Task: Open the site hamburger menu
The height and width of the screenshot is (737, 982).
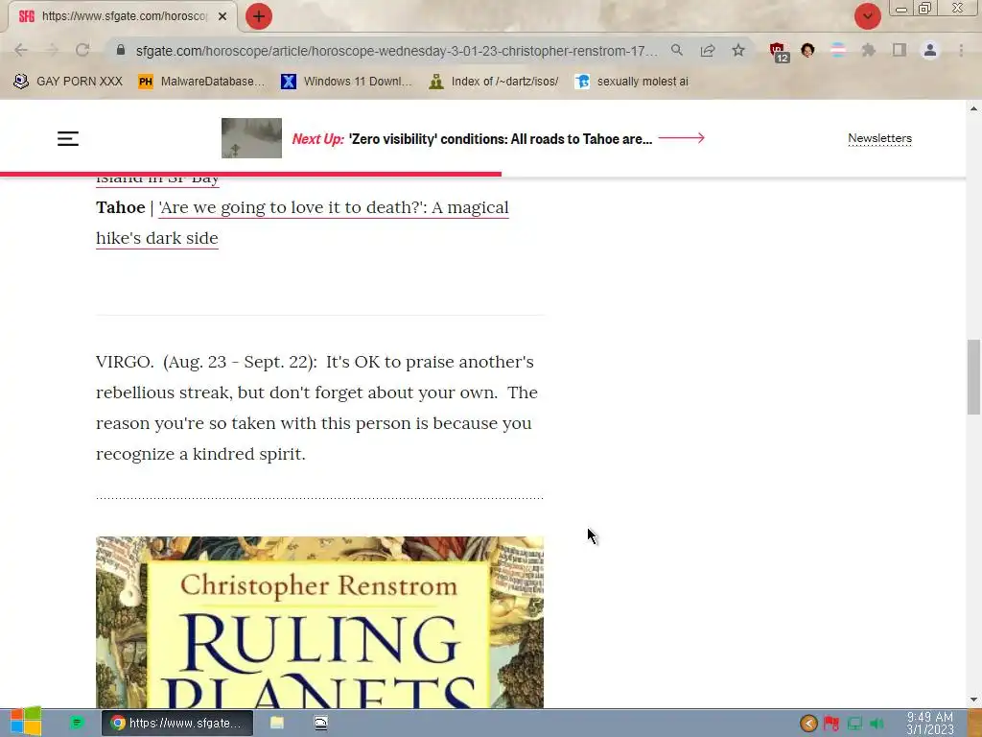Action: (68, 138)
